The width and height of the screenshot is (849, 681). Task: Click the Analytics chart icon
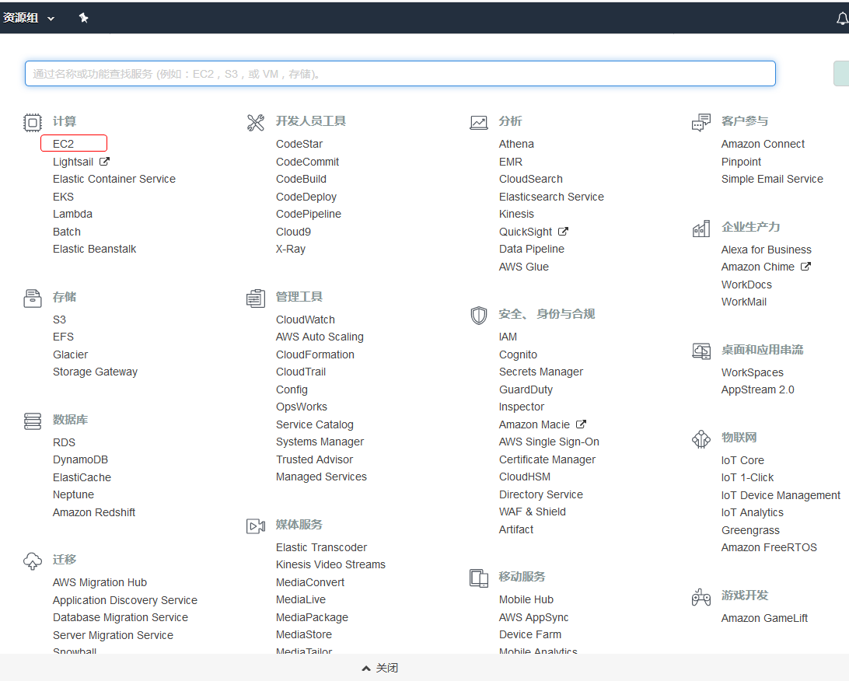point(478,122)
